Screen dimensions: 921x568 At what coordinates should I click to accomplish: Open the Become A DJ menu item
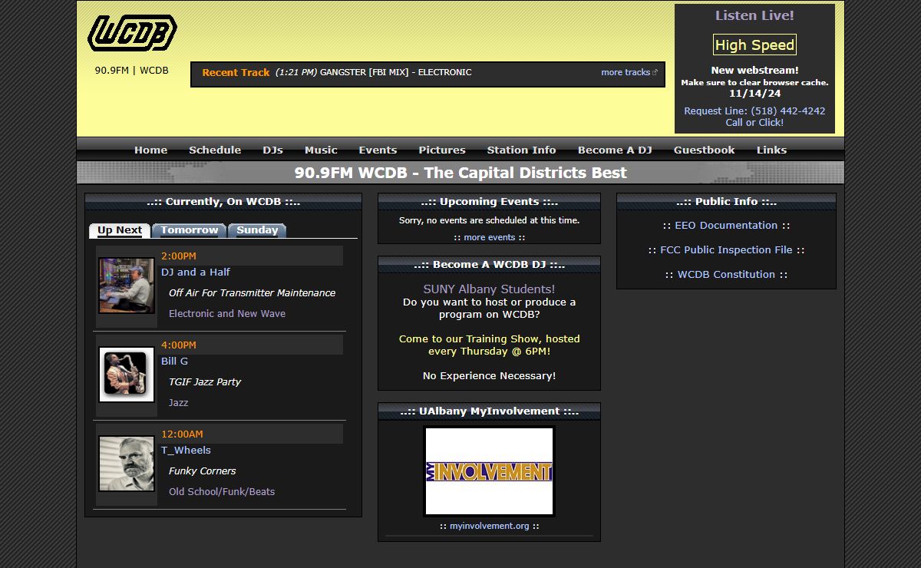(615, 150)
